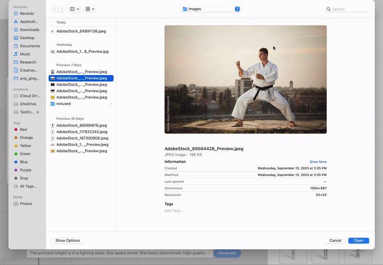383x265 pixels.
Task: Open the images folder location popup
Action: point(211,9)
